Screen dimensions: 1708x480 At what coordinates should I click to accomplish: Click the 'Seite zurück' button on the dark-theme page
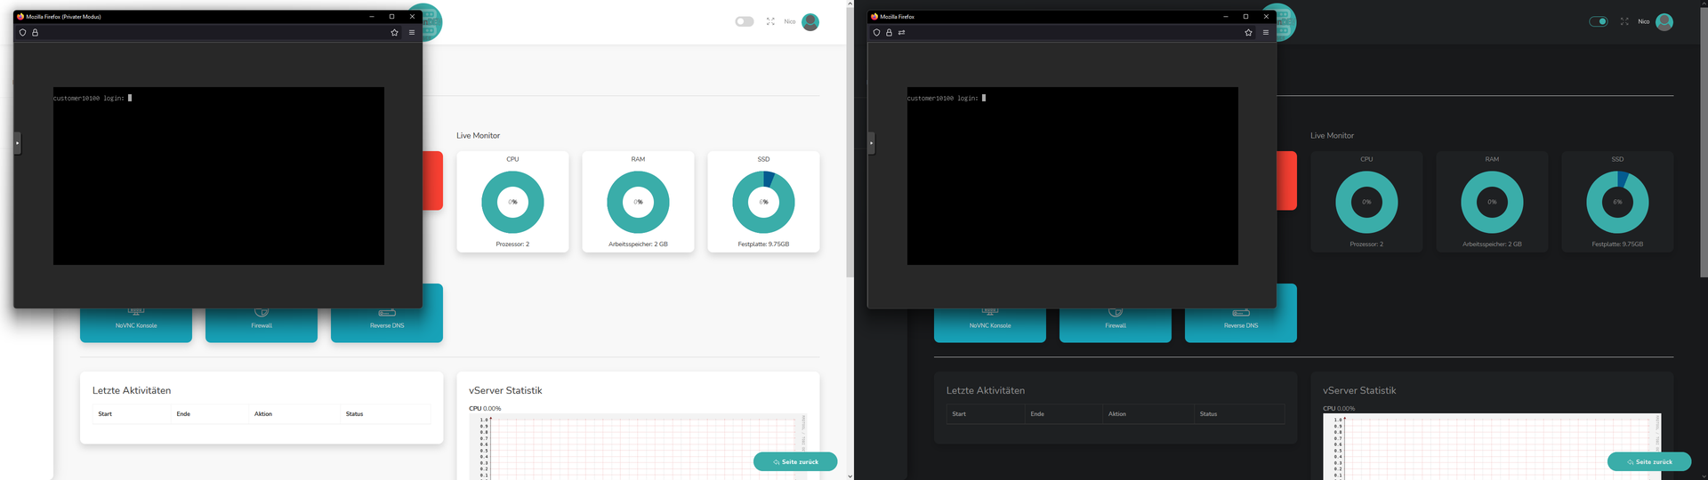1649,461
